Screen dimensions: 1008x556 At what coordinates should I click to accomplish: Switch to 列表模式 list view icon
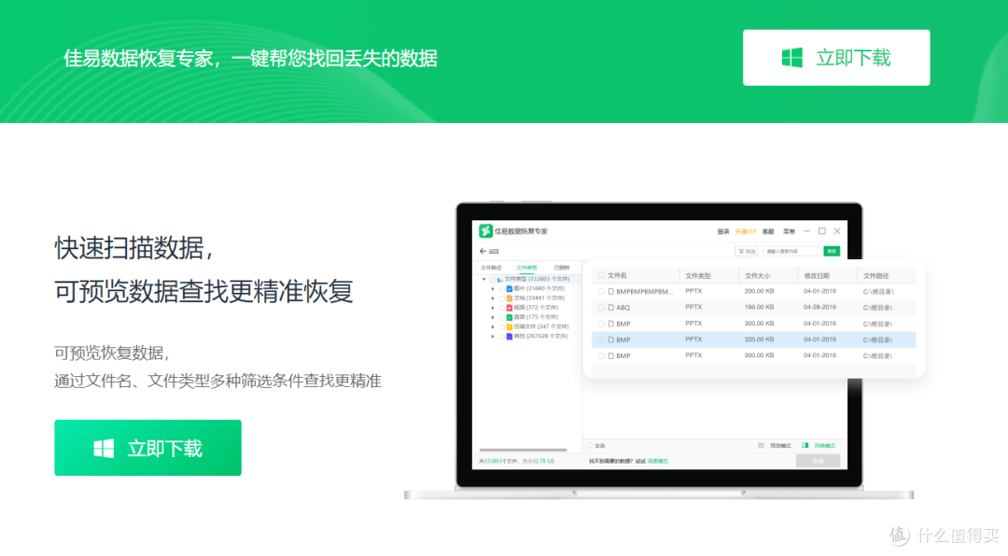(x=805, y=445)
